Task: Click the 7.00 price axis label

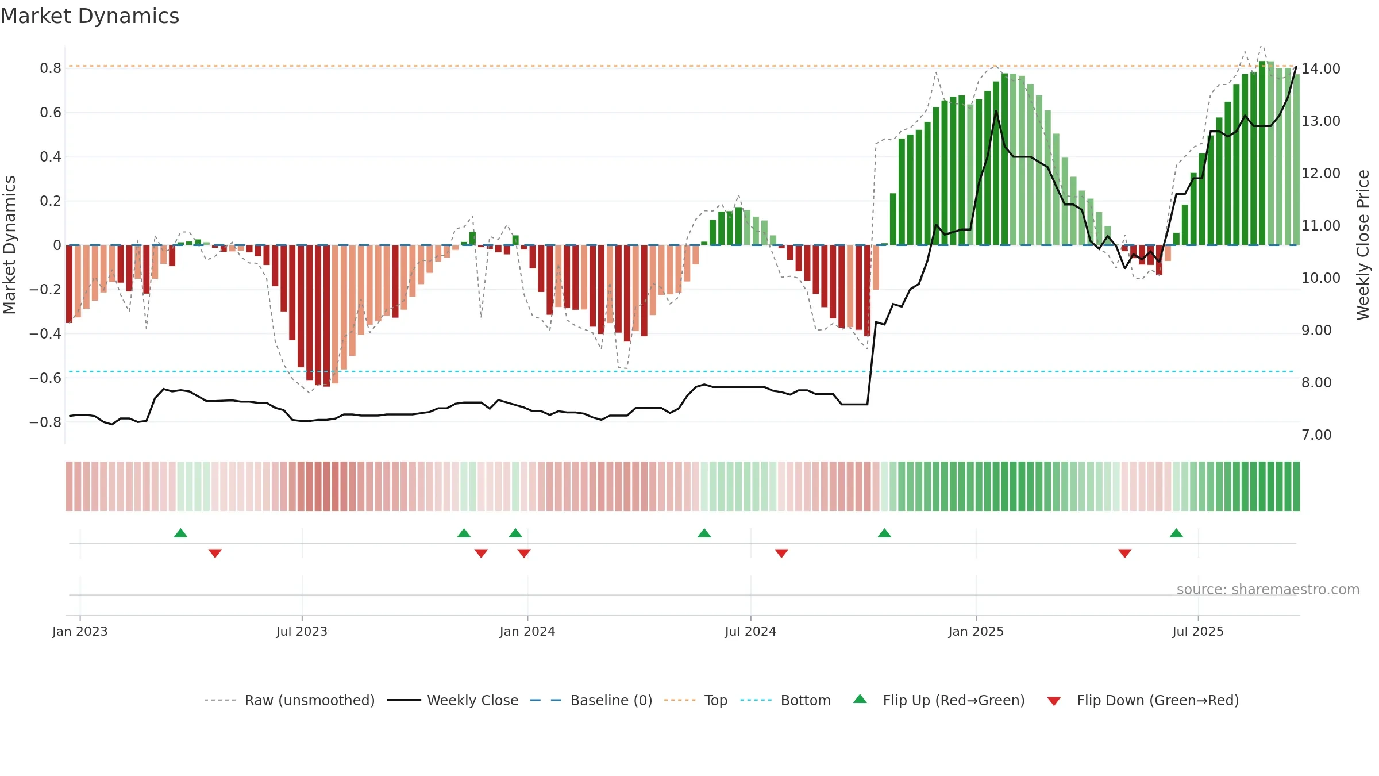Action: 1316,435
